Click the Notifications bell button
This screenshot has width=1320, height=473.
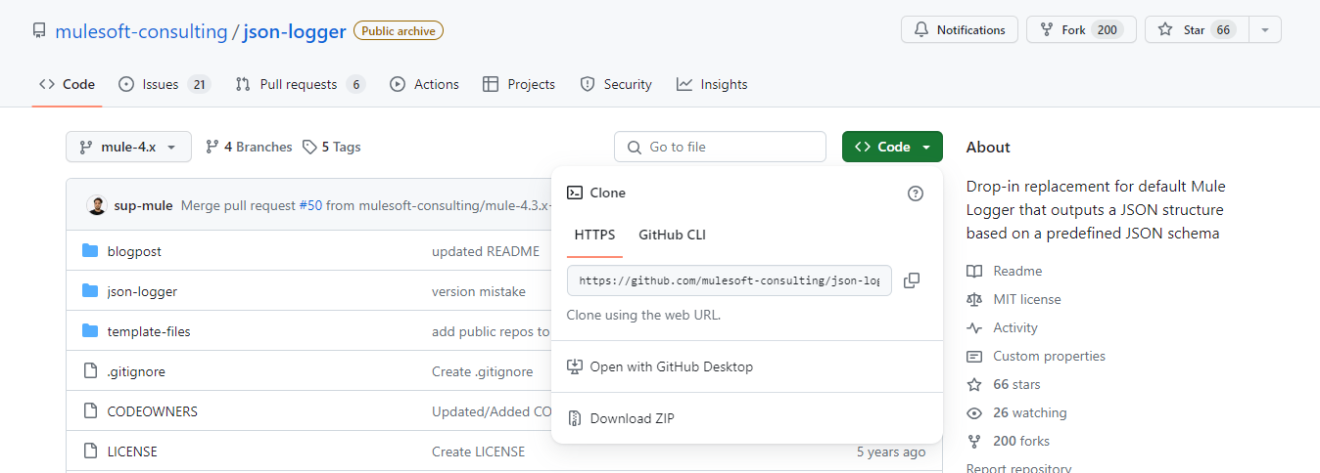[x=959, y=30]
